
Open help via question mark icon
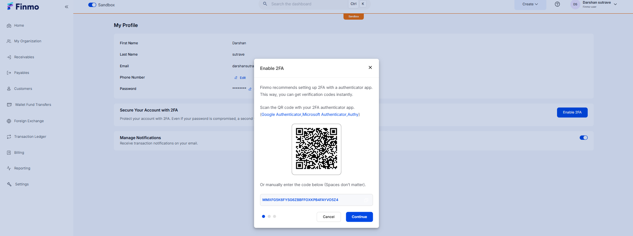click(557, 4)
